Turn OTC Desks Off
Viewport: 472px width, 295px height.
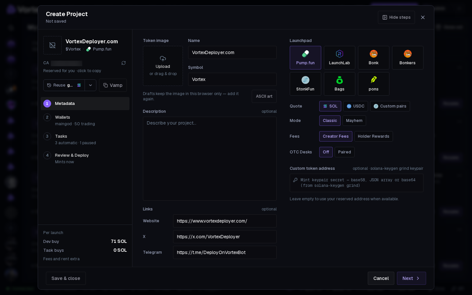(326, 152)
